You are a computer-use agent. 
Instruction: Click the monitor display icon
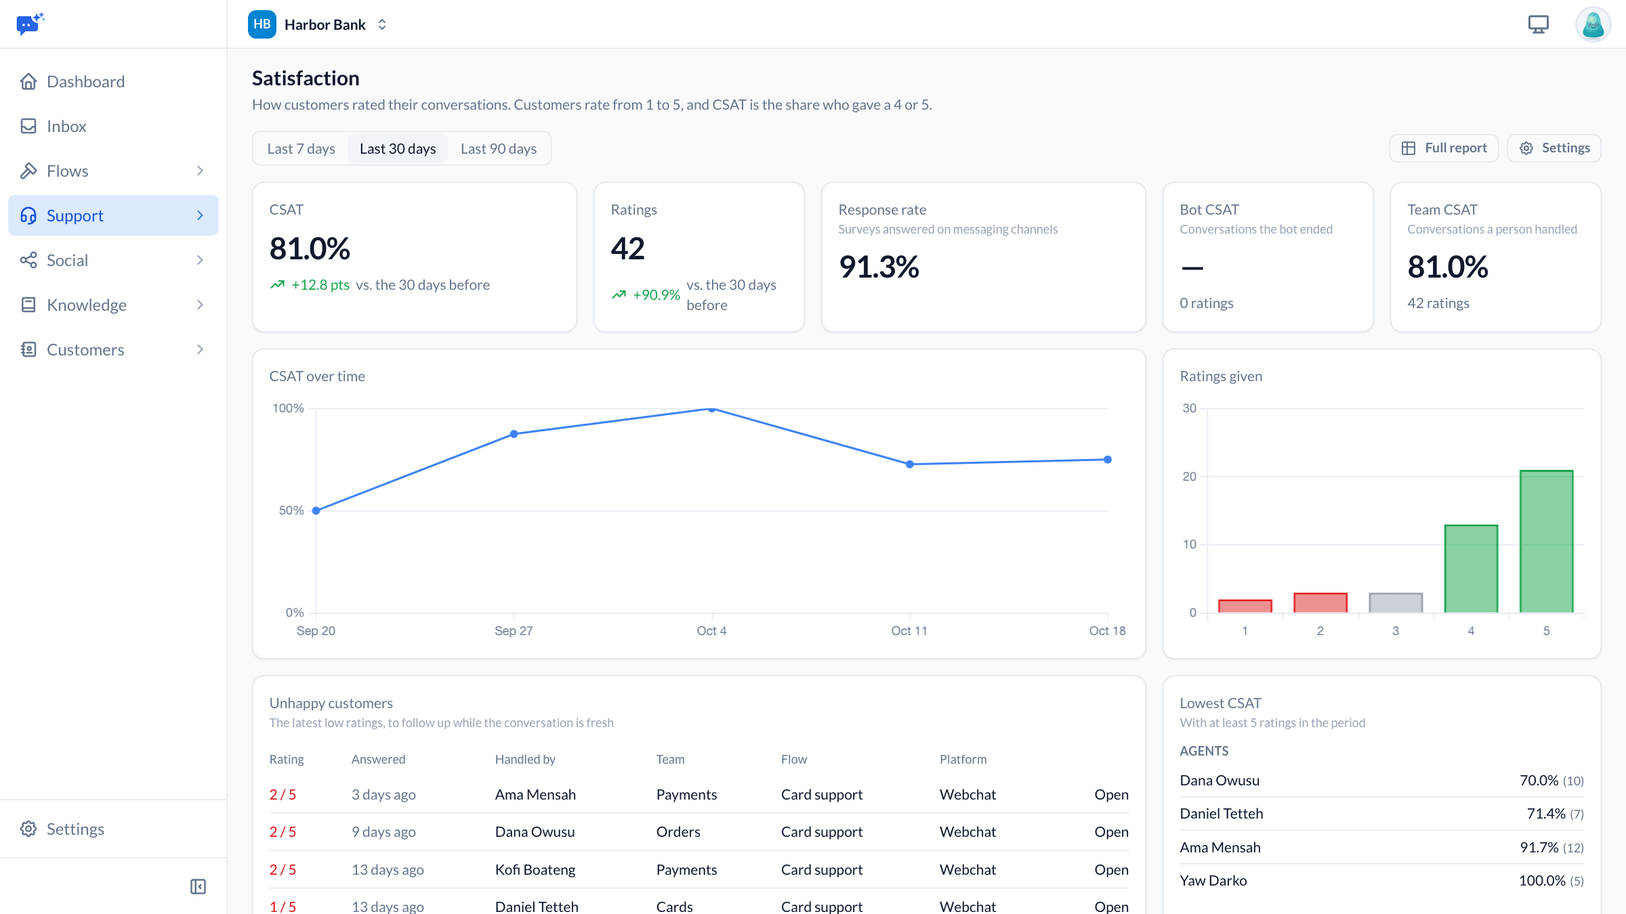tap(1539, 24)
